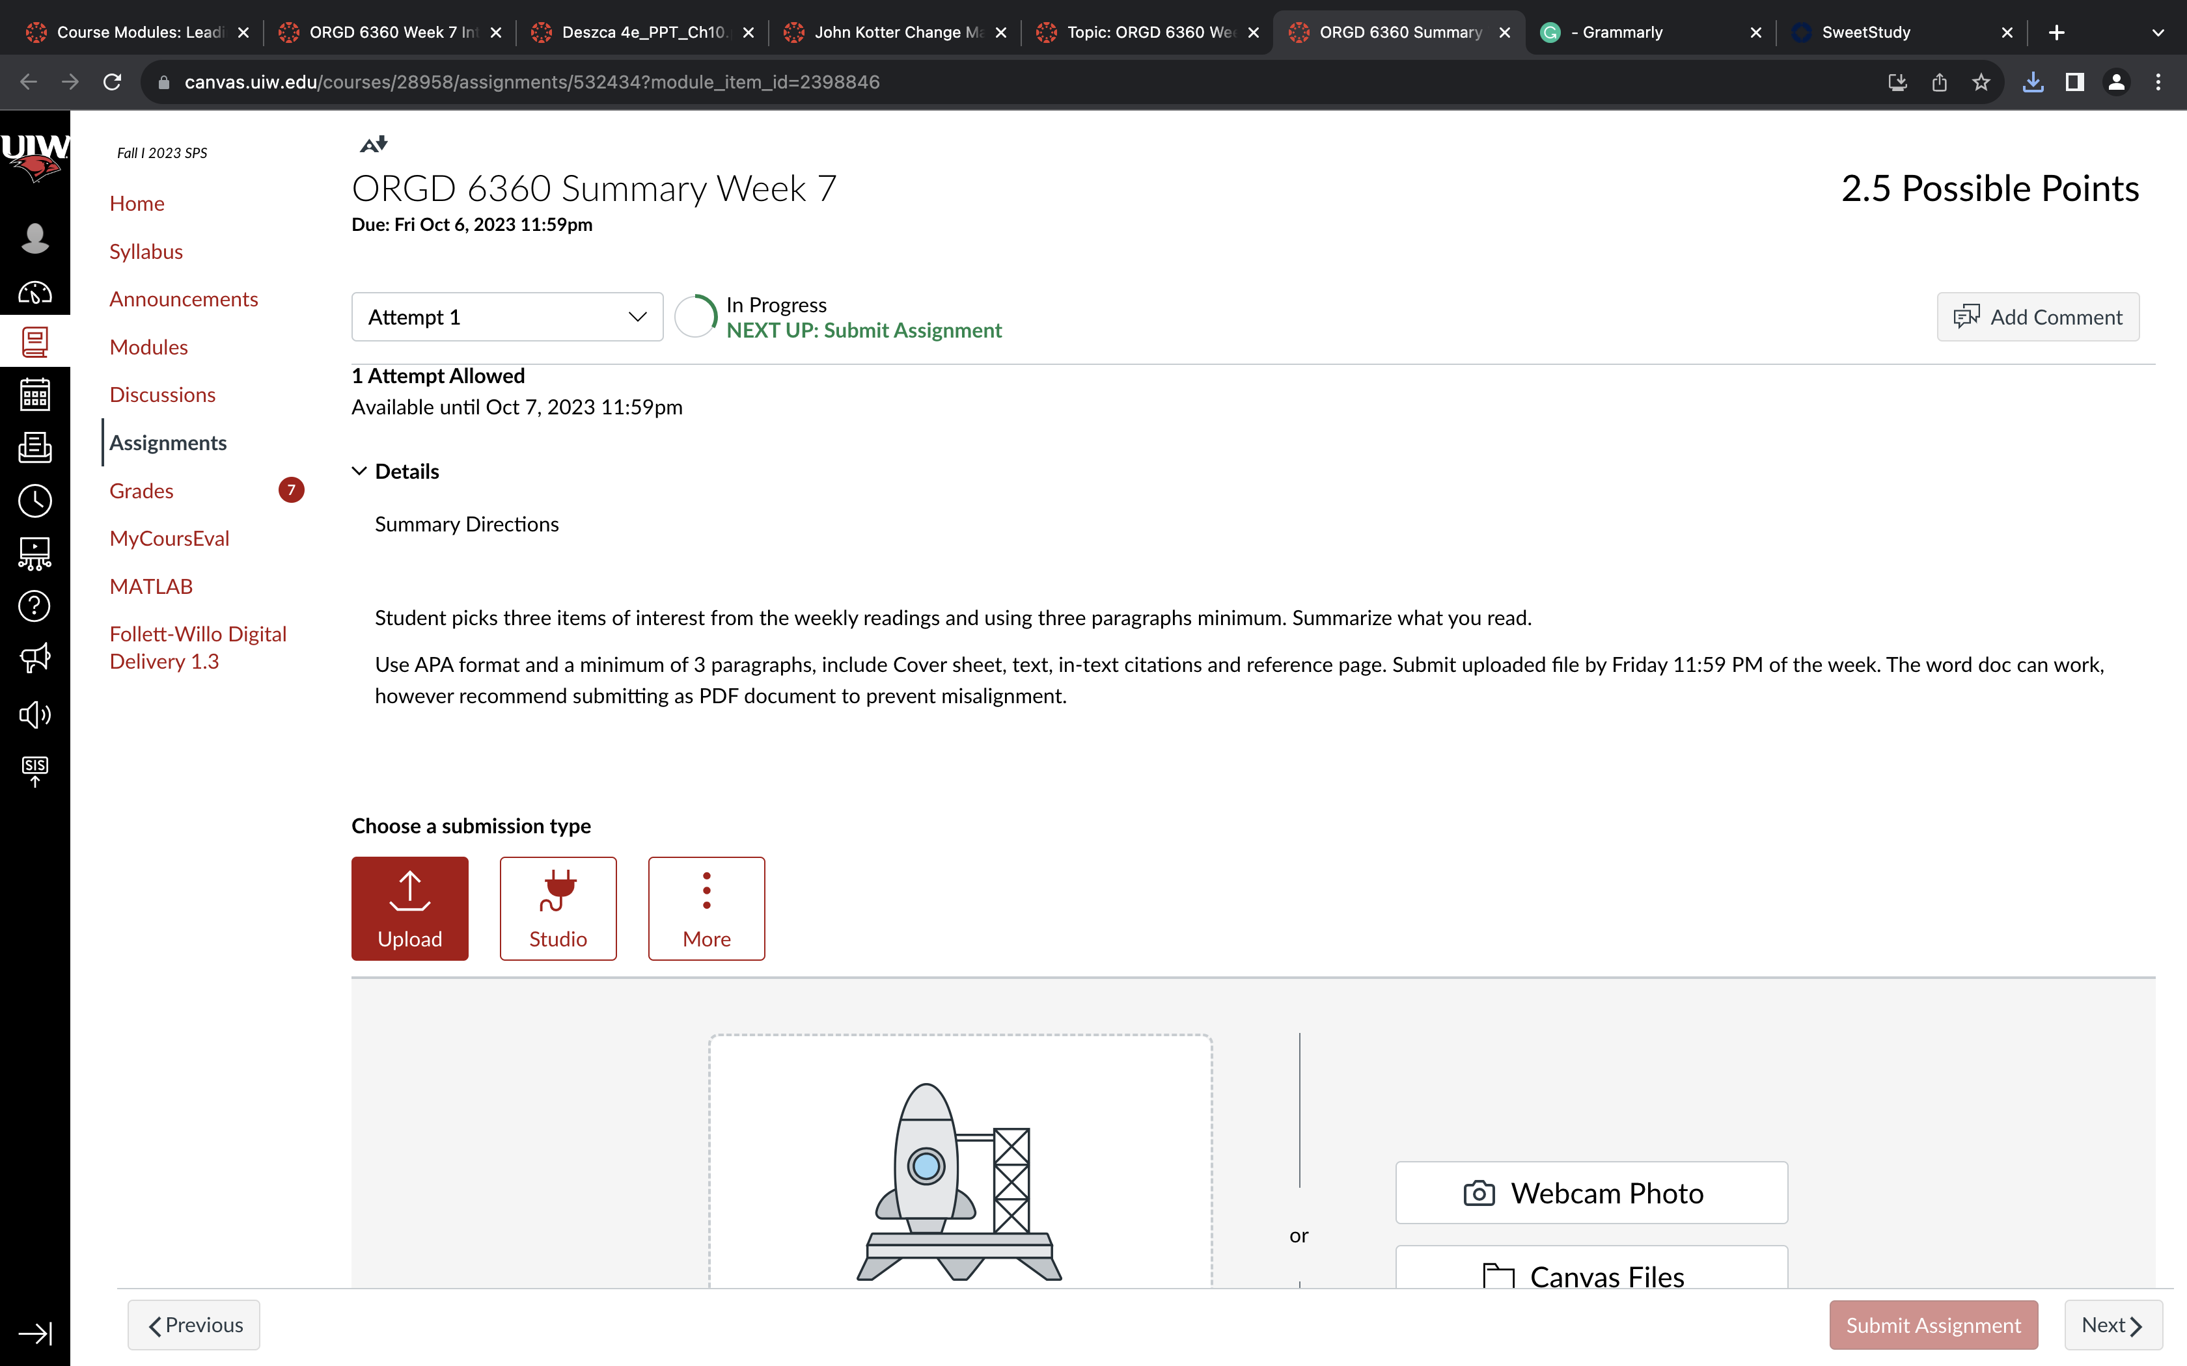Open Modules in course navigation
This screenshot has width=2187, height=1366.
(148, 347)
